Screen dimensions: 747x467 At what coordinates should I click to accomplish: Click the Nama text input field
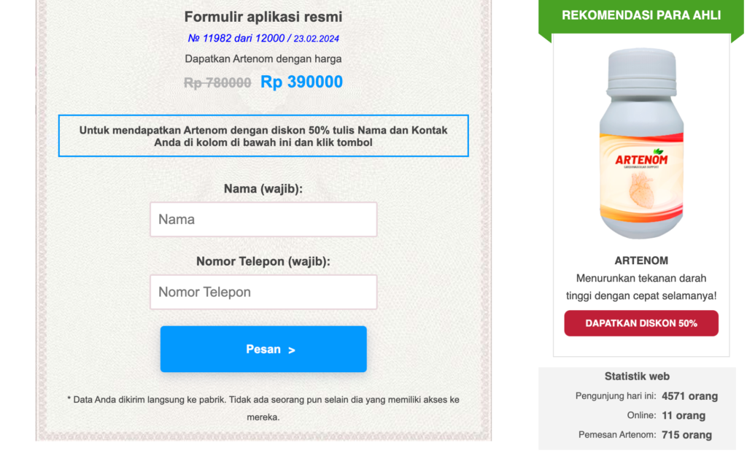[x=263, y=220]
